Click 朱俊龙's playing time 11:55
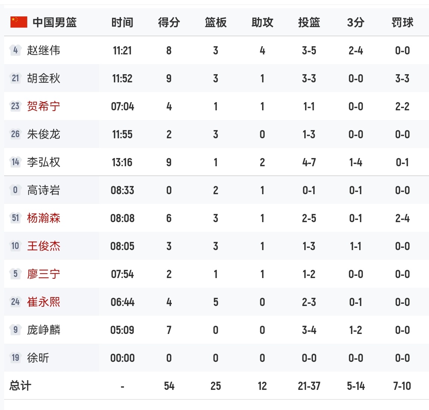 tap(122, 135)
